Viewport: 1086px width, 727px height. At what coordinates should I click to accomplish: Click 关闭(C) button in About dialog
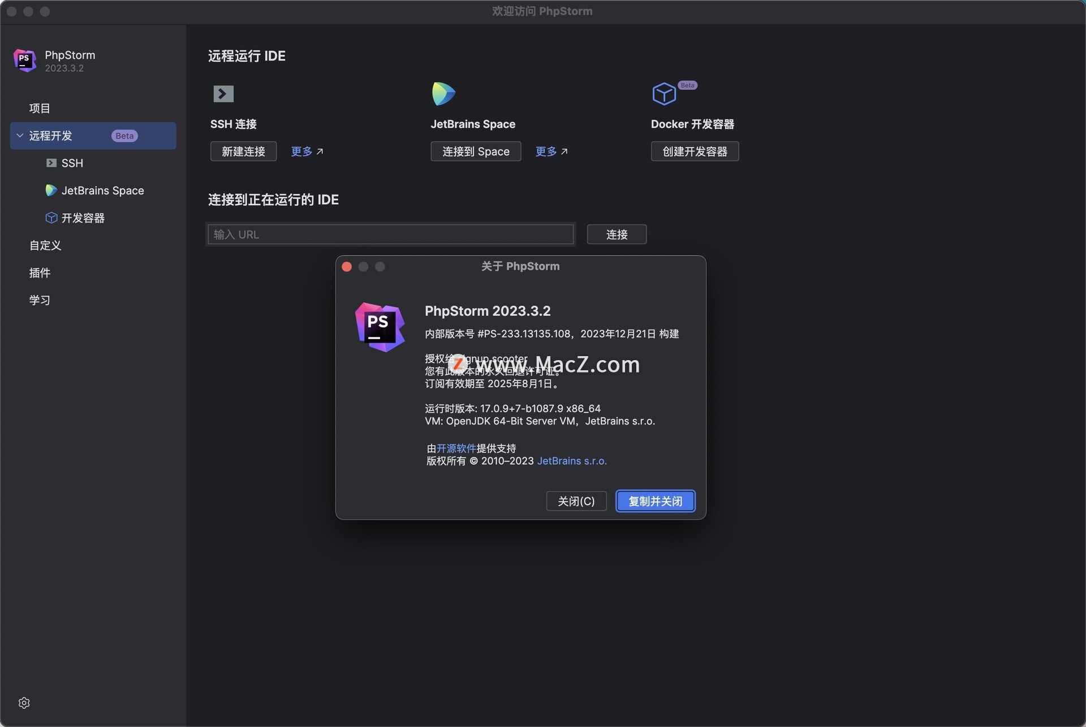click(x=576, y=501)
